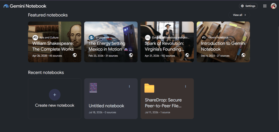This screenshot has height=132, width=279.
Task: Click Gemini Notebook title text in header
Action: click(x=28, y=6)
